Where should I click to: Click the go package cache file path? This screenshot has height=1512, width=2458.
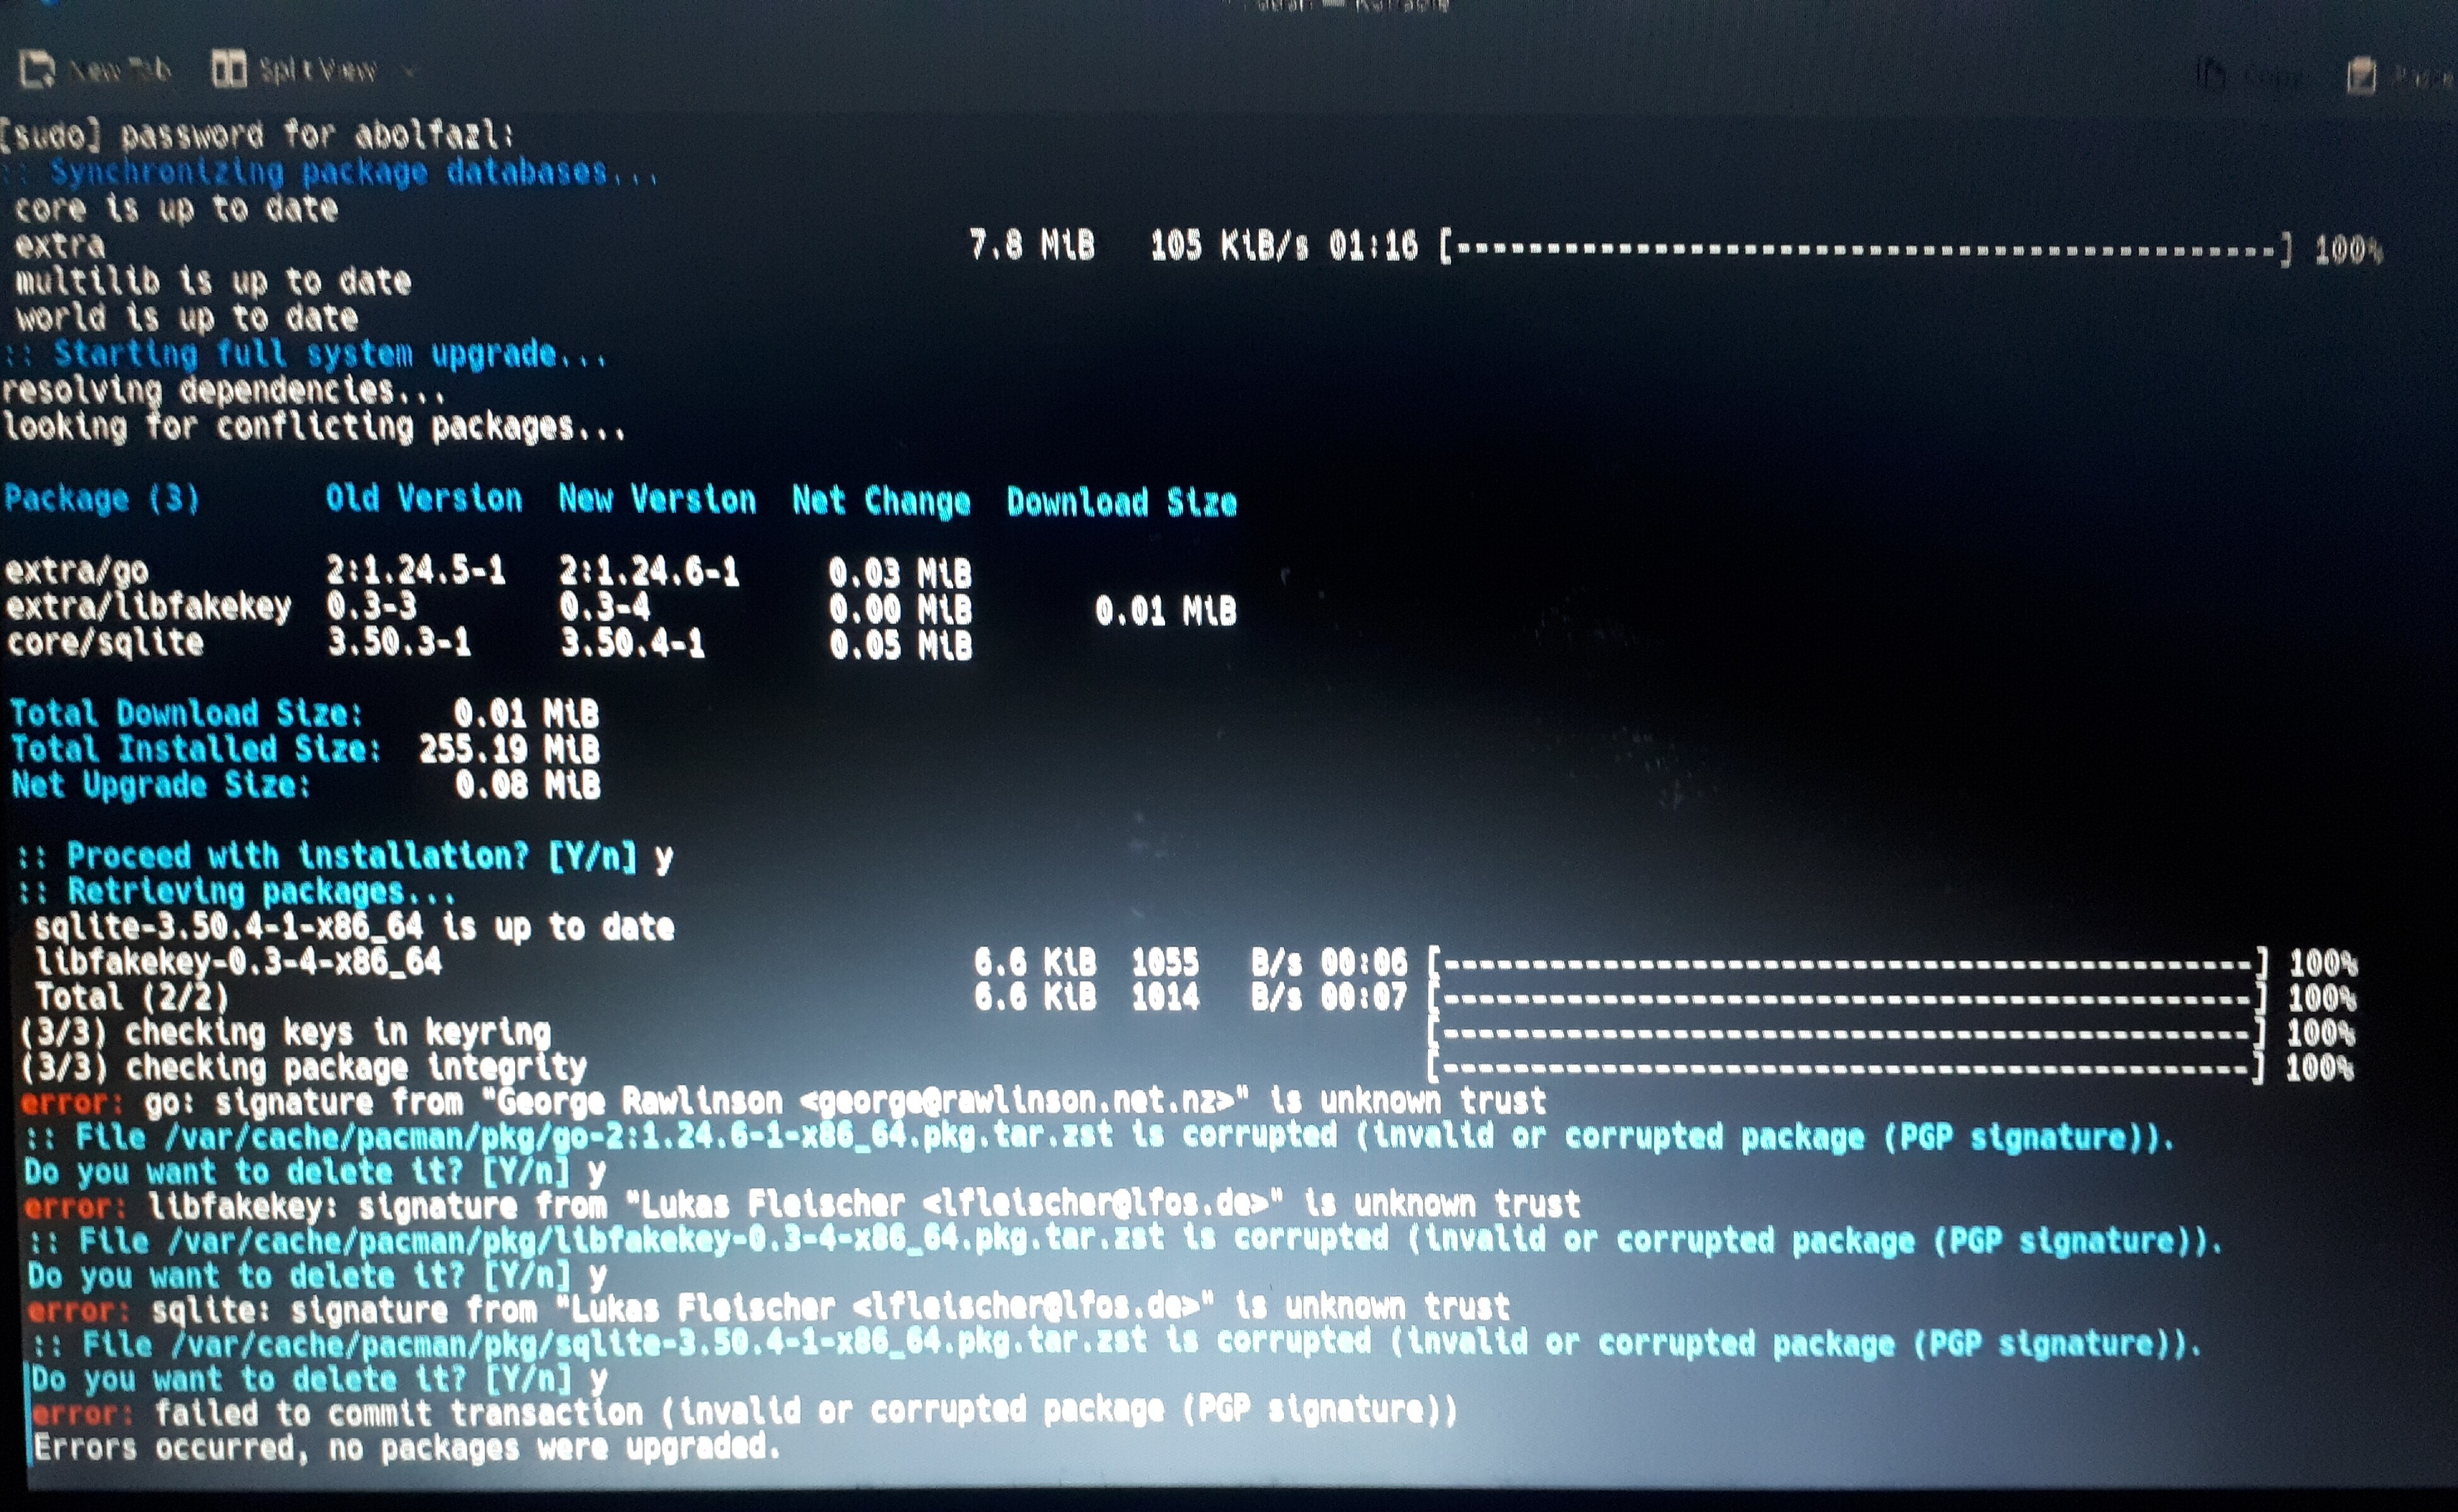point(637,1137)
